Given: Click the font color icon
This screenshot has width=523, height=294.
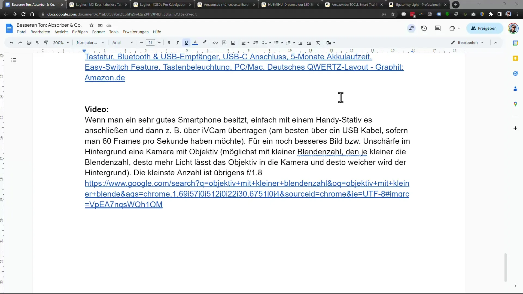Looking at the screenshot, I should point(195,43).
